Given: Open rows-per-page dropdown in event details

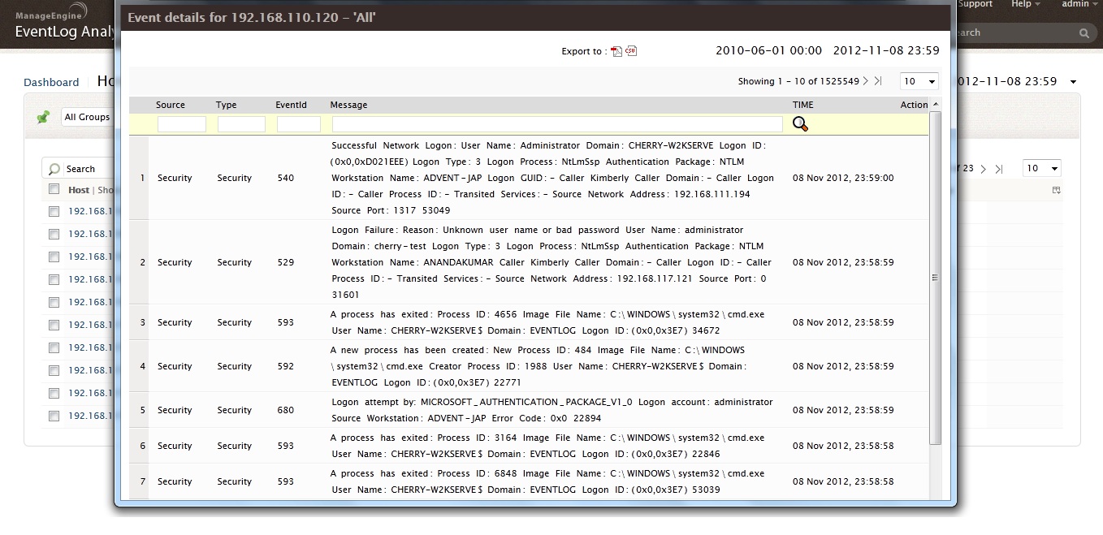Looking at the screenshot, I should 919,81.
